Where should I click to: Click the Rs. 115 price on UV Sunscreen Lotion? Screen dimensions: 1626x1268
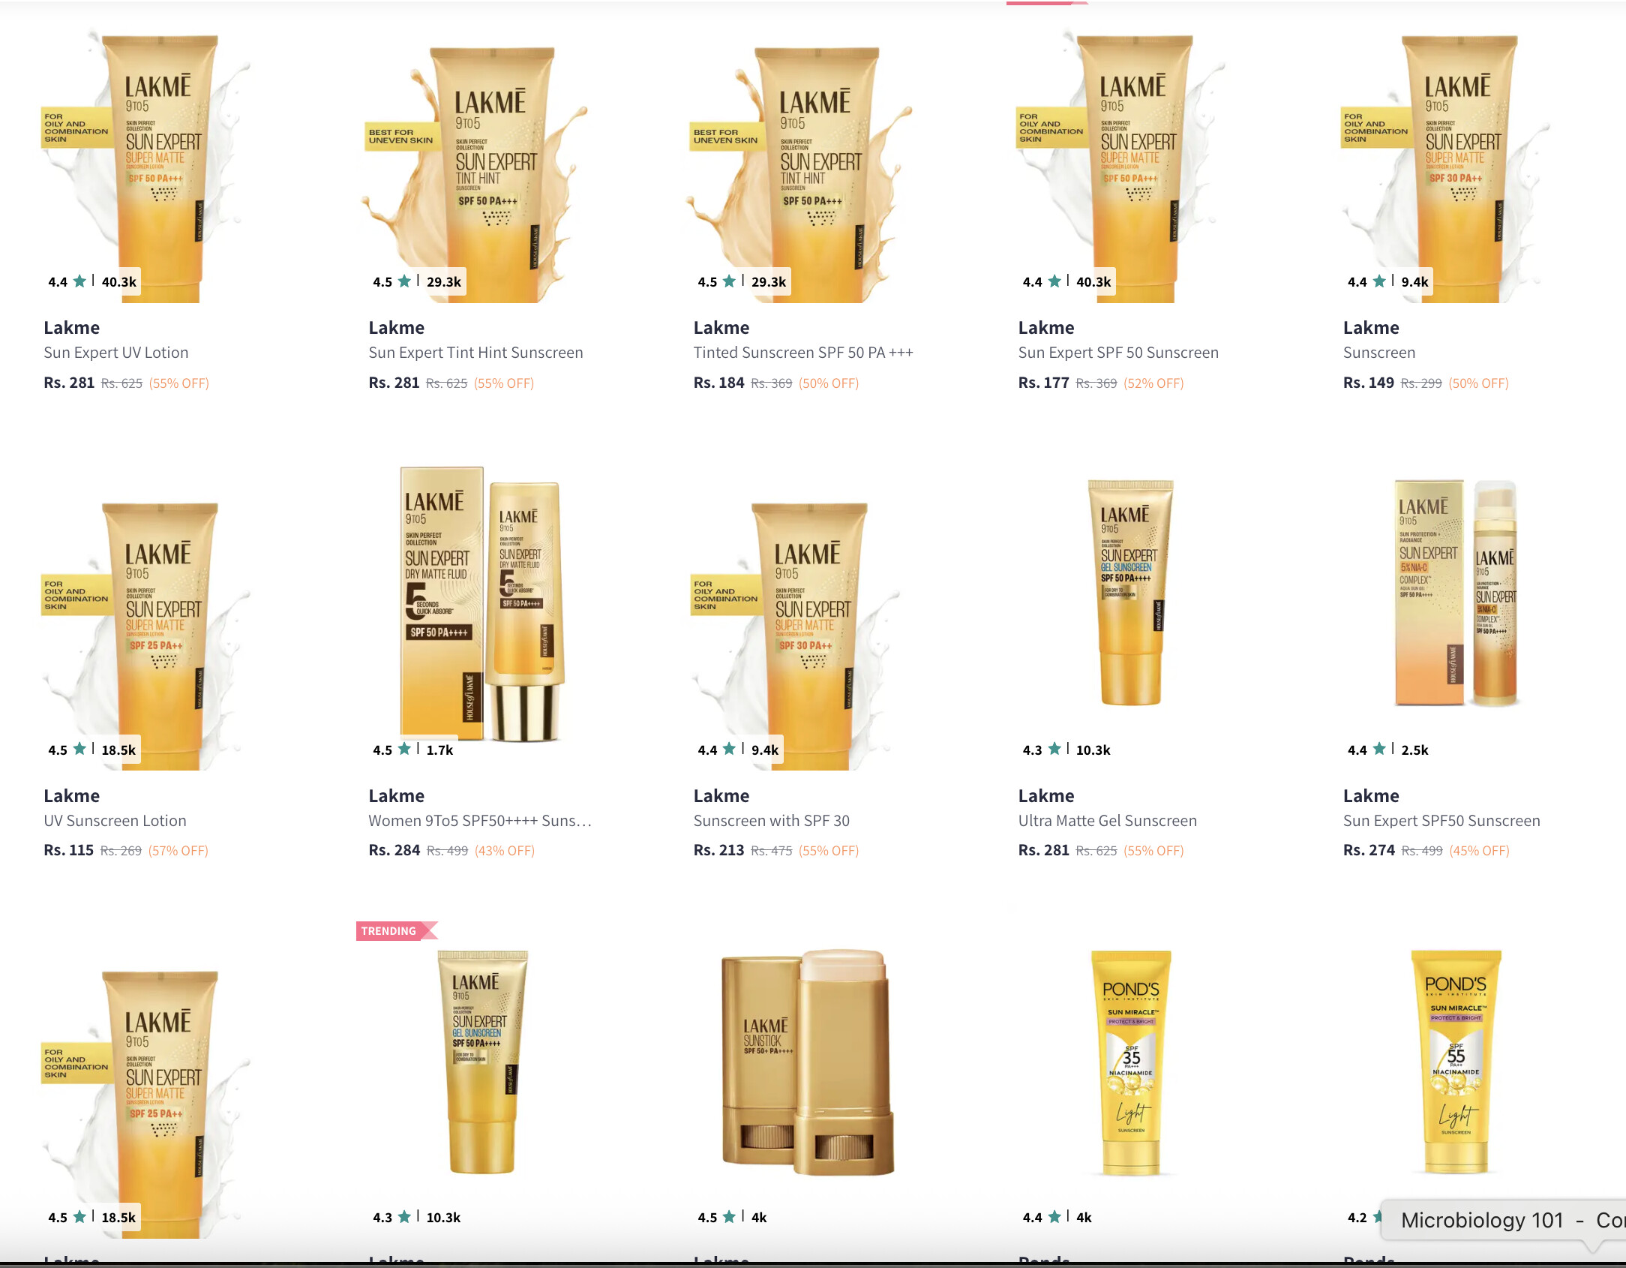pos(68,850)
